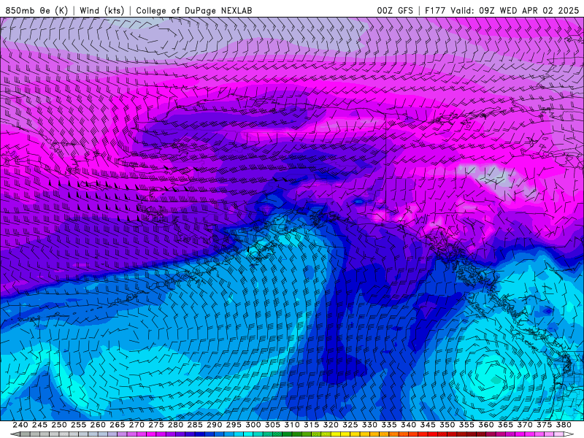Select the 250 value on color scale
Screen dimensions: 584x438
[x=59, y=425]
